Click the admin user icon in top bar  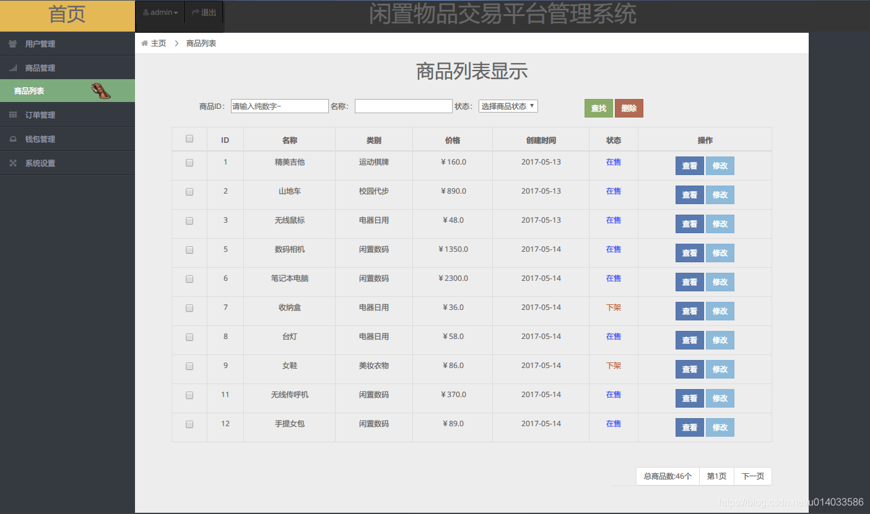[x=146, y=11]
